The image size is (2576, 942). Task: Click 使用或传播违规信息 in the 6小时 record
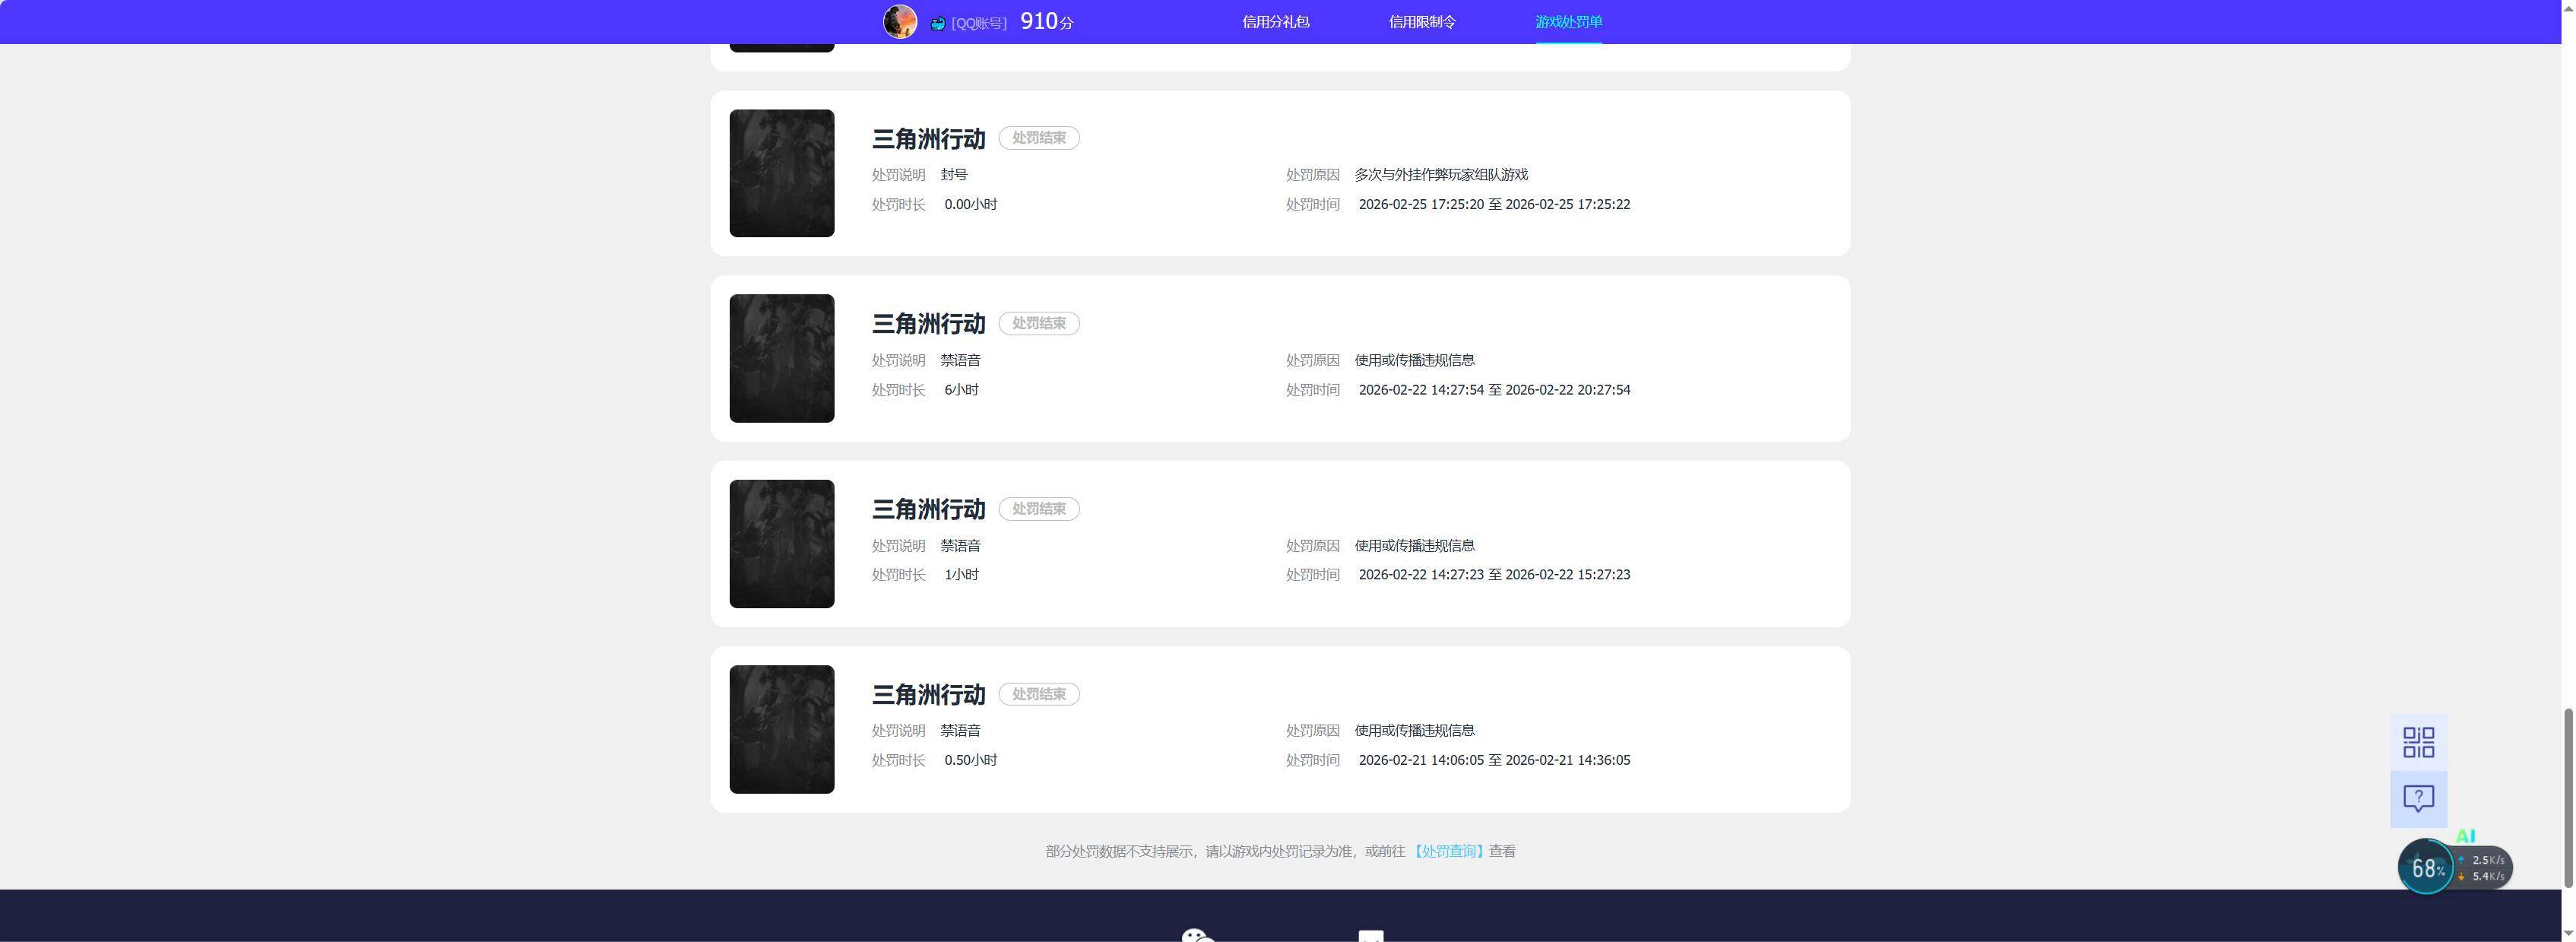pos(1414,360)
